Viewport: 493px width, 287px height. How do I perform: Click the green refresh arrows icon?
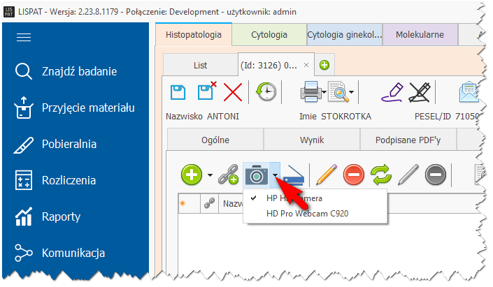click(x=381, y=175)
